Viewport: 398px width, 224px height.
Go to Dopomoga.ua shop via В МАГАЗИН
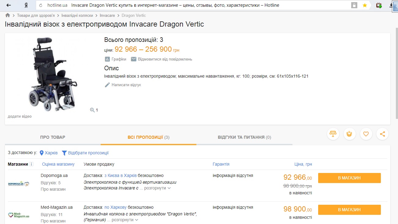click(x=349, y=178)
